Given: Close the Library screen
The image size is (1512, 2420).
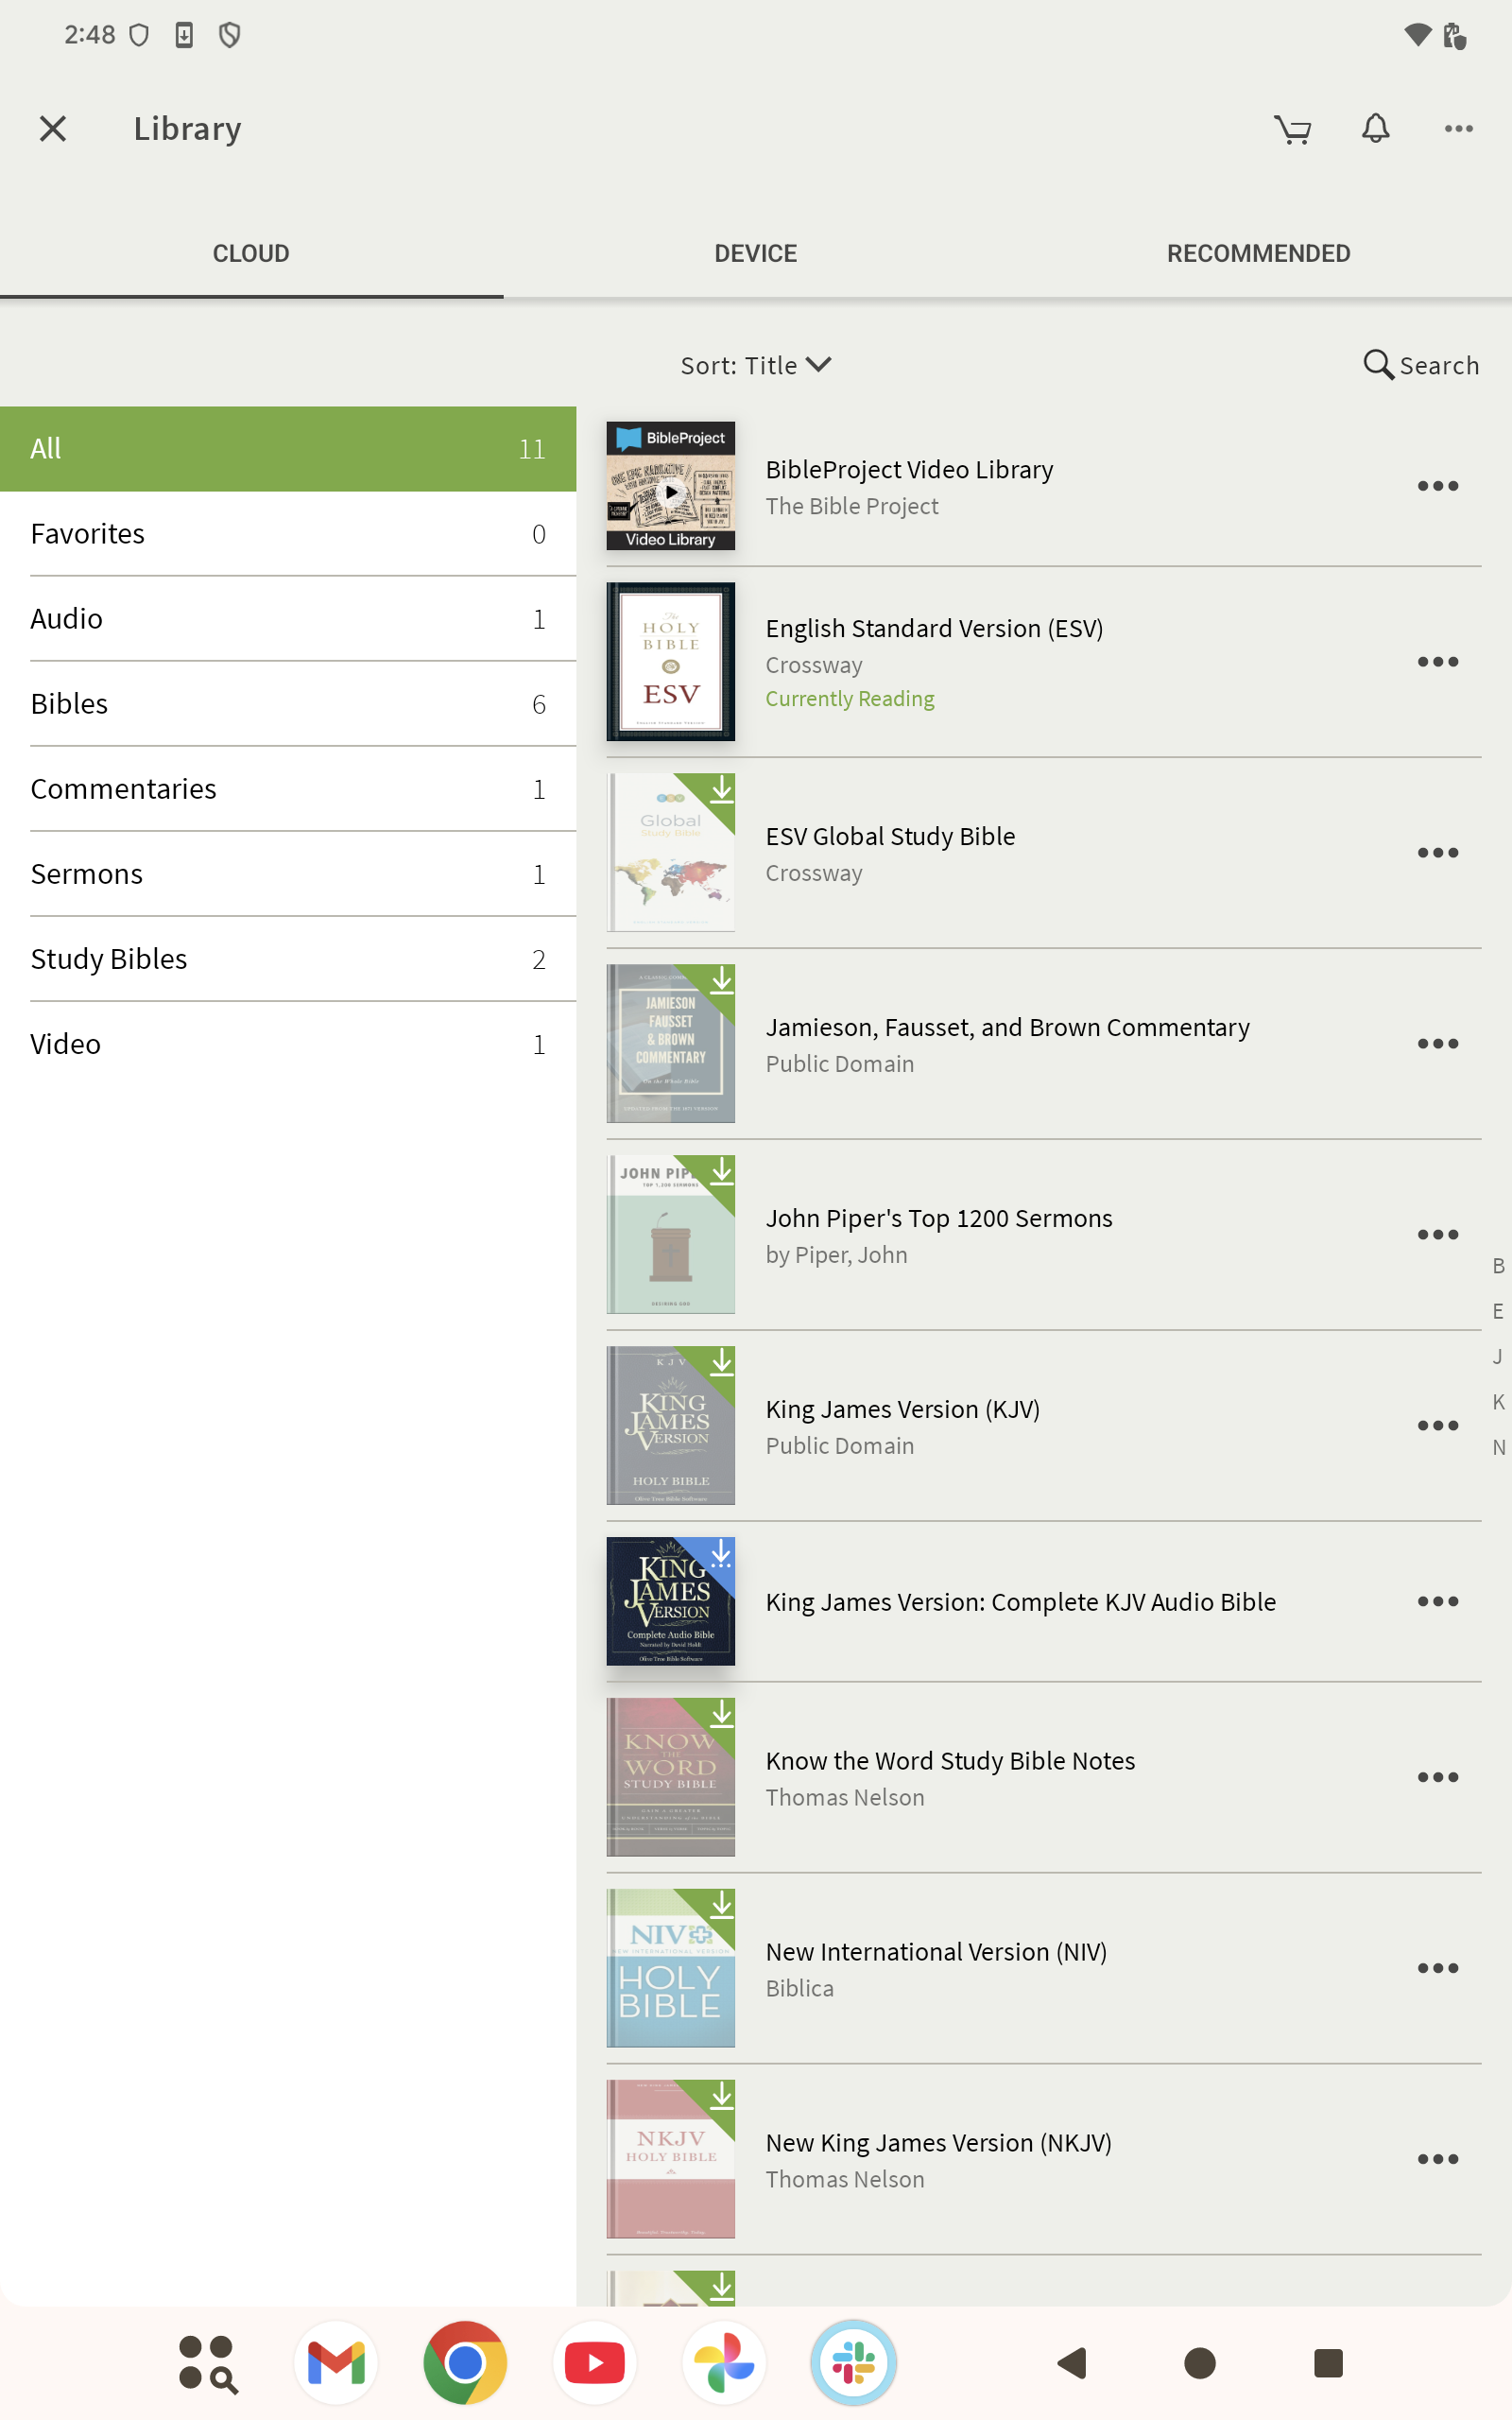Looking at the screenshot, I should click(x=53, y=129).
